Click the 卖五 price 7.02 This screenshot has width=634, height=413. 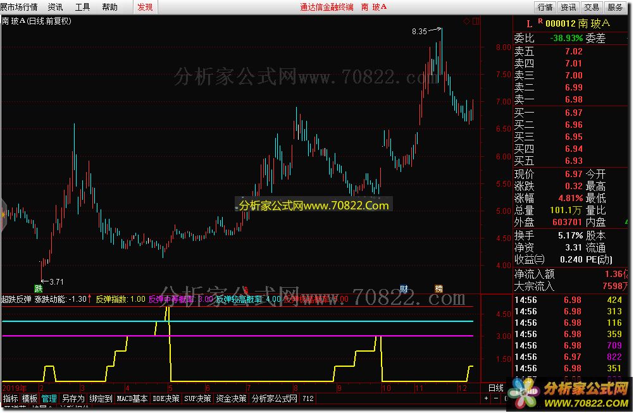coord(573,51)
